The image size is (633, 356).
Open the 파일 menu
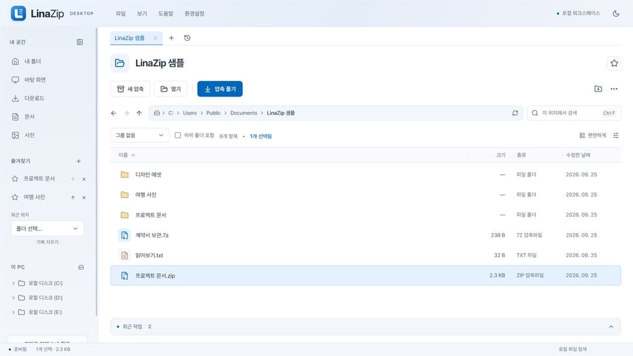tap(121, 13)
